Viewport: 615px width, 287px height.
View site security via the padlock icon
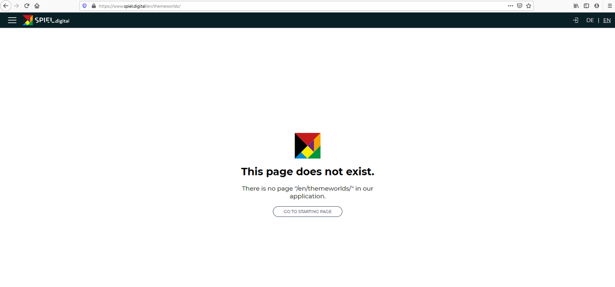coord(93,6)
